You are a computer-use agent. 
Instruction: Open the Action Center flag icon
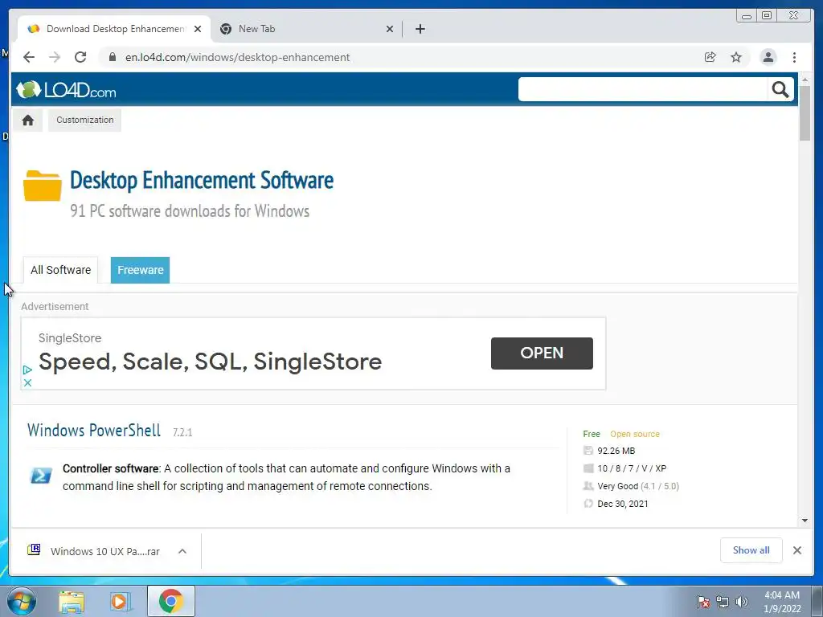coord(703,602)
